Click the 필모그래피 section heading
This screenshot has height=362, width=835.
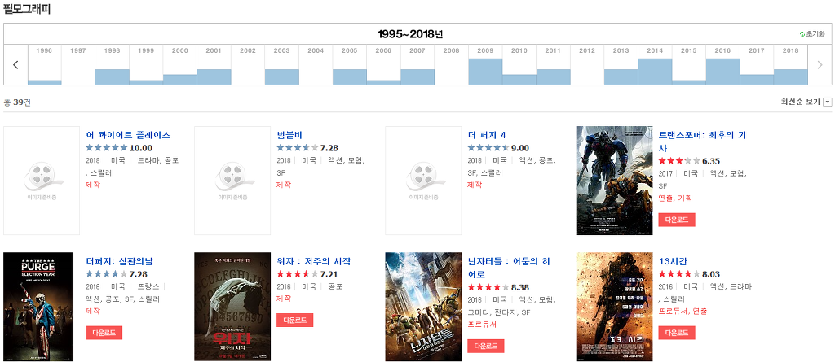[27, 9]
